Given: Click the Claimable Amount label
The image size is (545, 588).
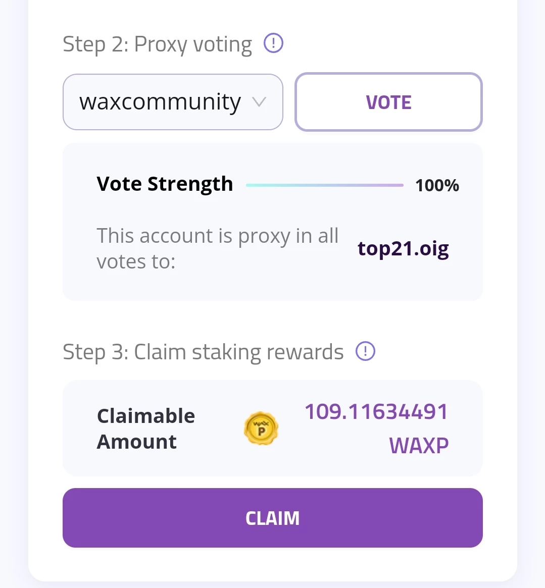Looking at the screenshot, I should tap(146, 429).
